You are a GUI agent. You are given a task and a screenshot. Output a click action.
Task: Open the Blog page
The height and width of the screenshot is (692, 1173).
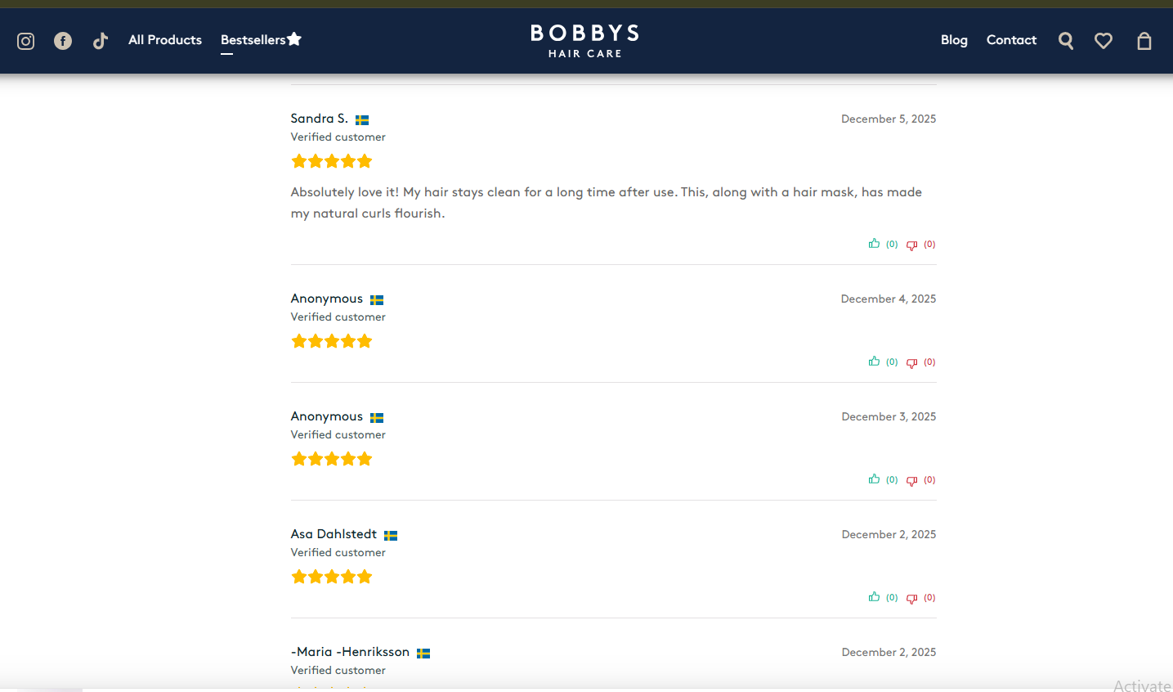(x=954, y=39)
